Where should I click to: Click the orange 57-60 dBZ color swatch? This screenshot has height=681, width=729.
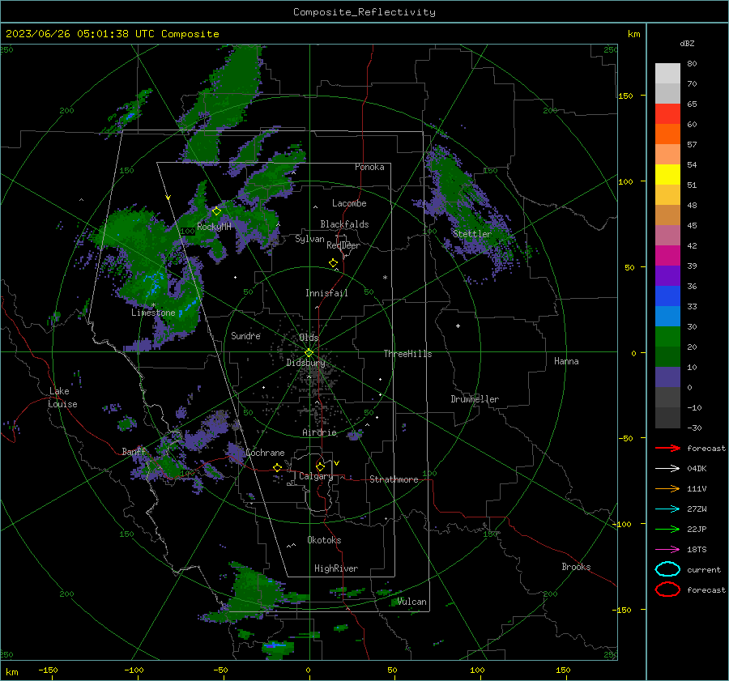point(667,134)
